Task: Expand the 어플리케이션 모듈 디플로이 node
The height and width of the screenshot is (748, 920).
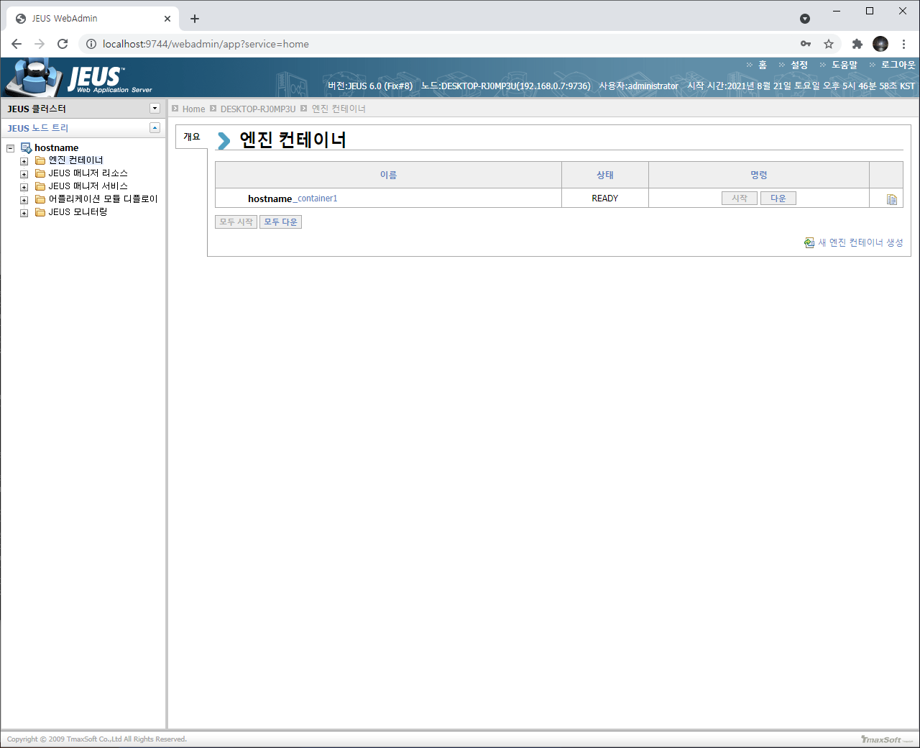Action: tap(24, 200)
